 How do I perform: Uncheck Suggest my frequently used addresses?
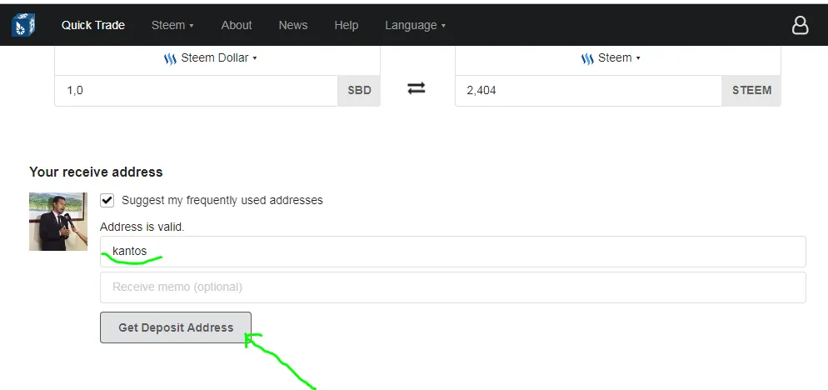(107, 200)
